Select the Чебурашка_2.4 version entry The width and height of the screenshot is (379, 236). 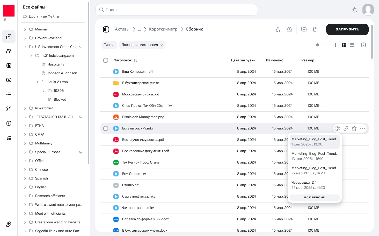point(315,185)
